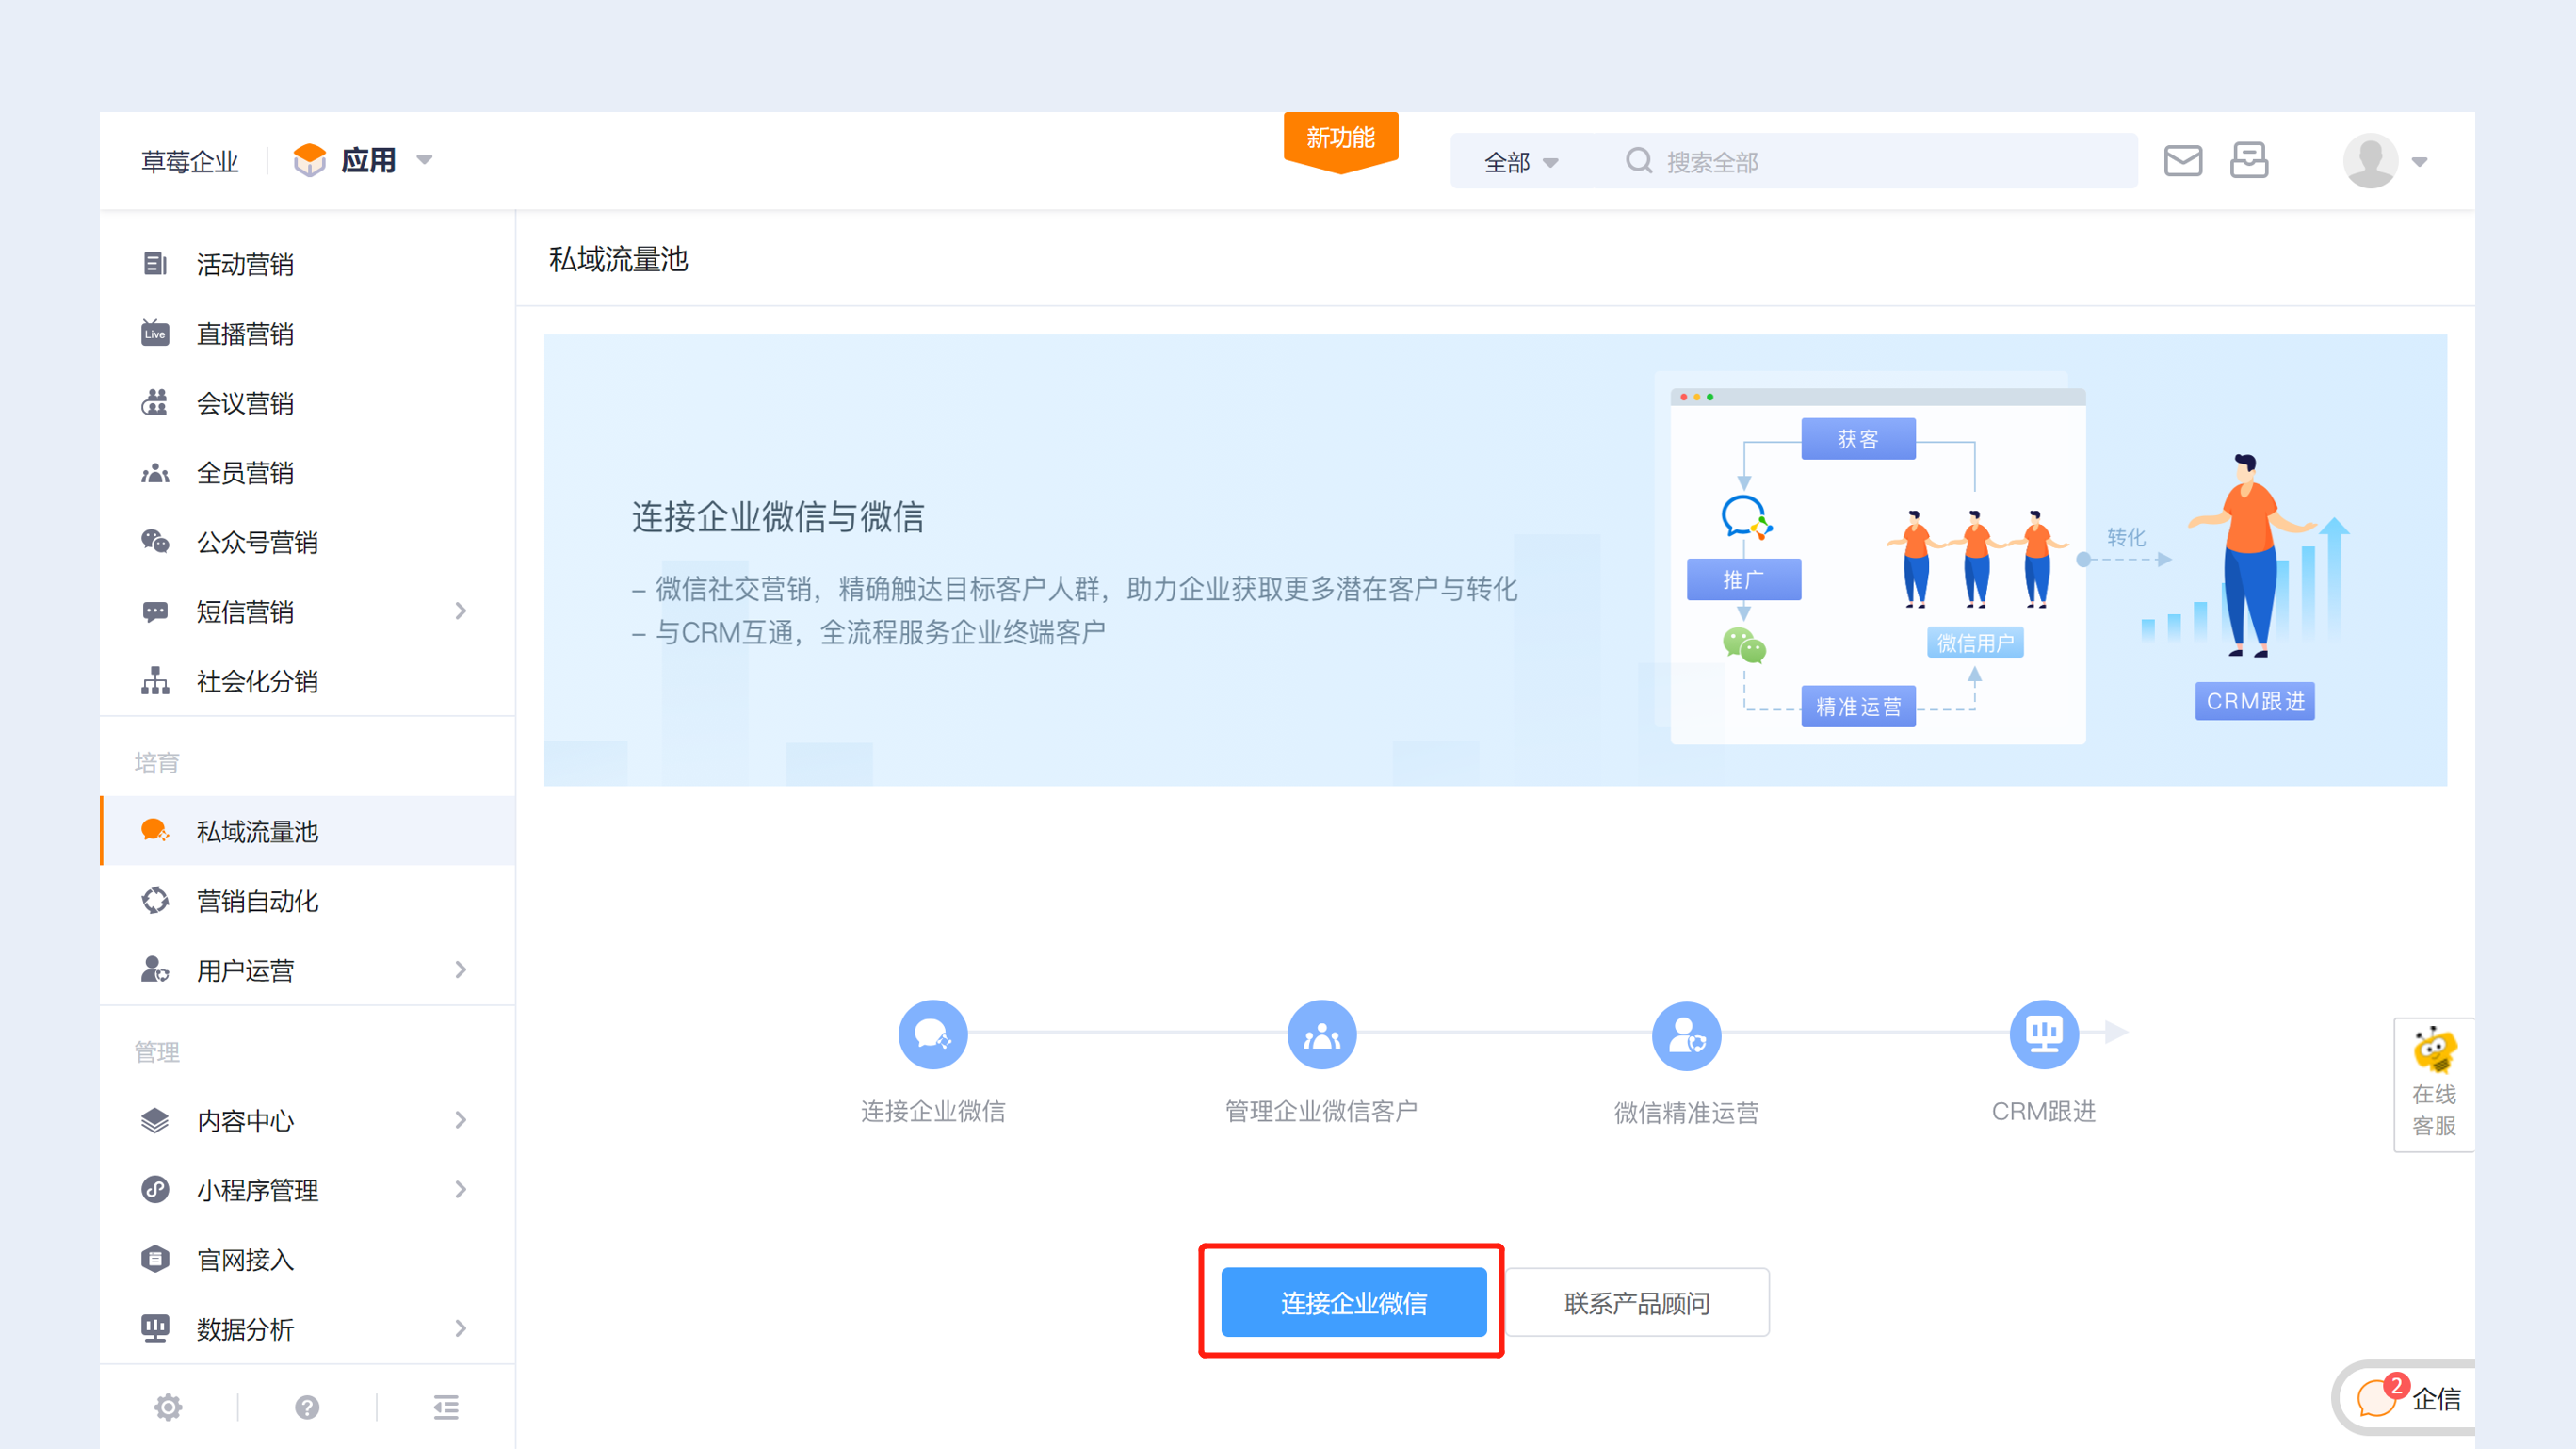Click the hexagon icon beside 官网接入
The width and height of the screenshot is (2576, 1449).
click(x=155, y=1259)
